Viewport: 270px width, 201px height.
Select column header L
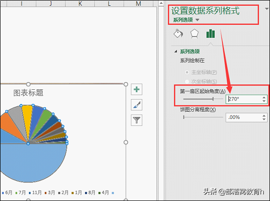click(109, 3)
